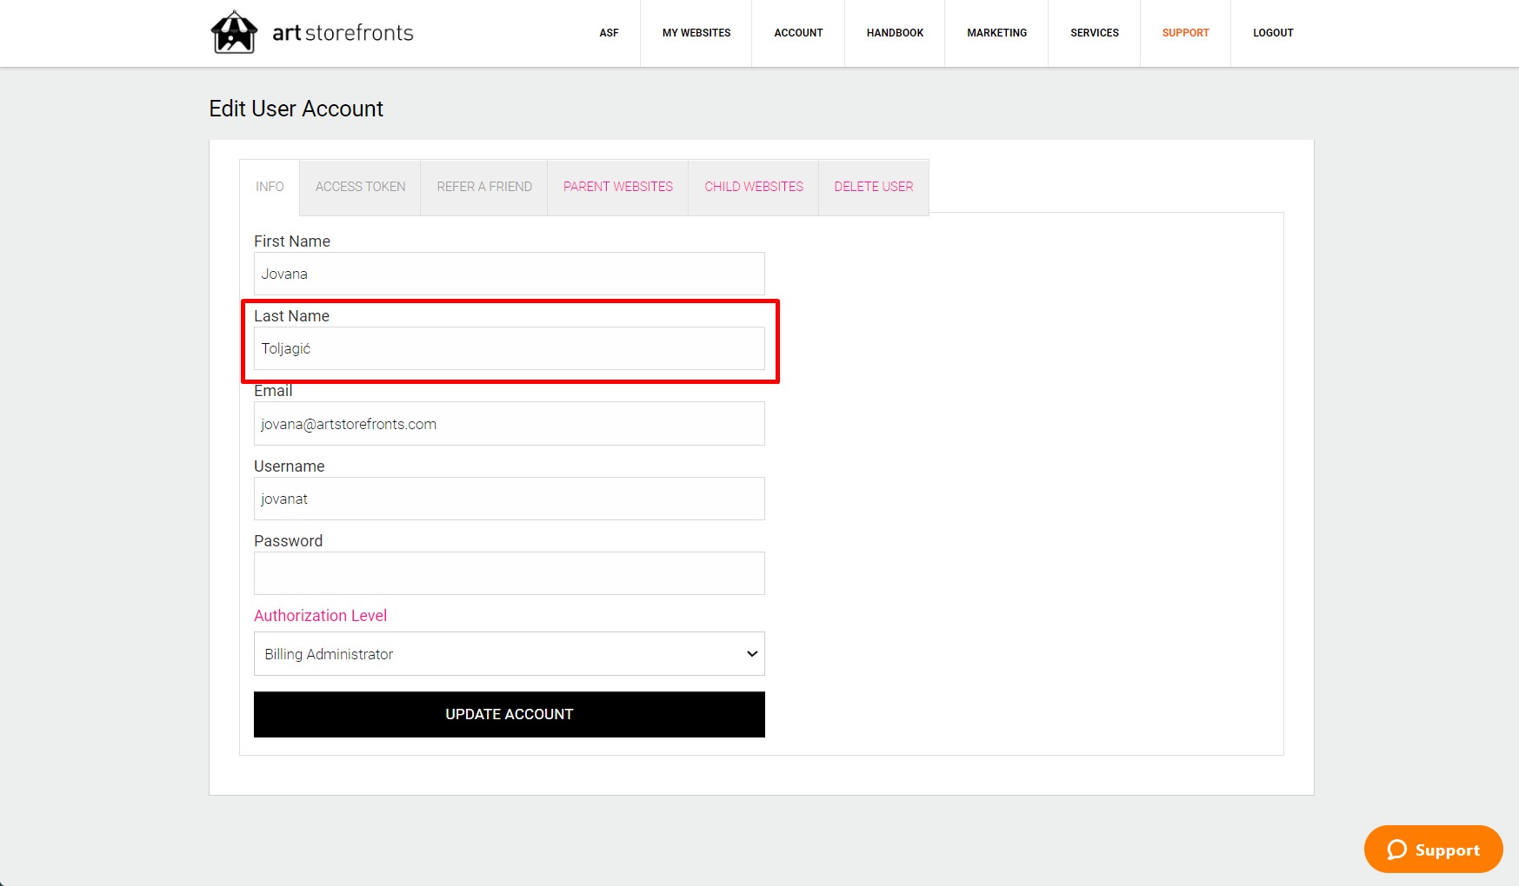Image resolution: width=1519 pixels, height=886 pixels.
Task: Switch to the Access Token tab
Action: click(359, 186)
